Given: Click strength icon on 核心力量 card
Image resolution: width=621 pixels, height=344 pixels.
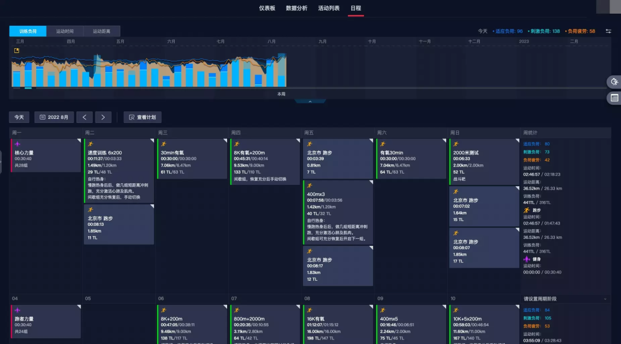Looking at the screenshot, I should [x=17, y=144].
